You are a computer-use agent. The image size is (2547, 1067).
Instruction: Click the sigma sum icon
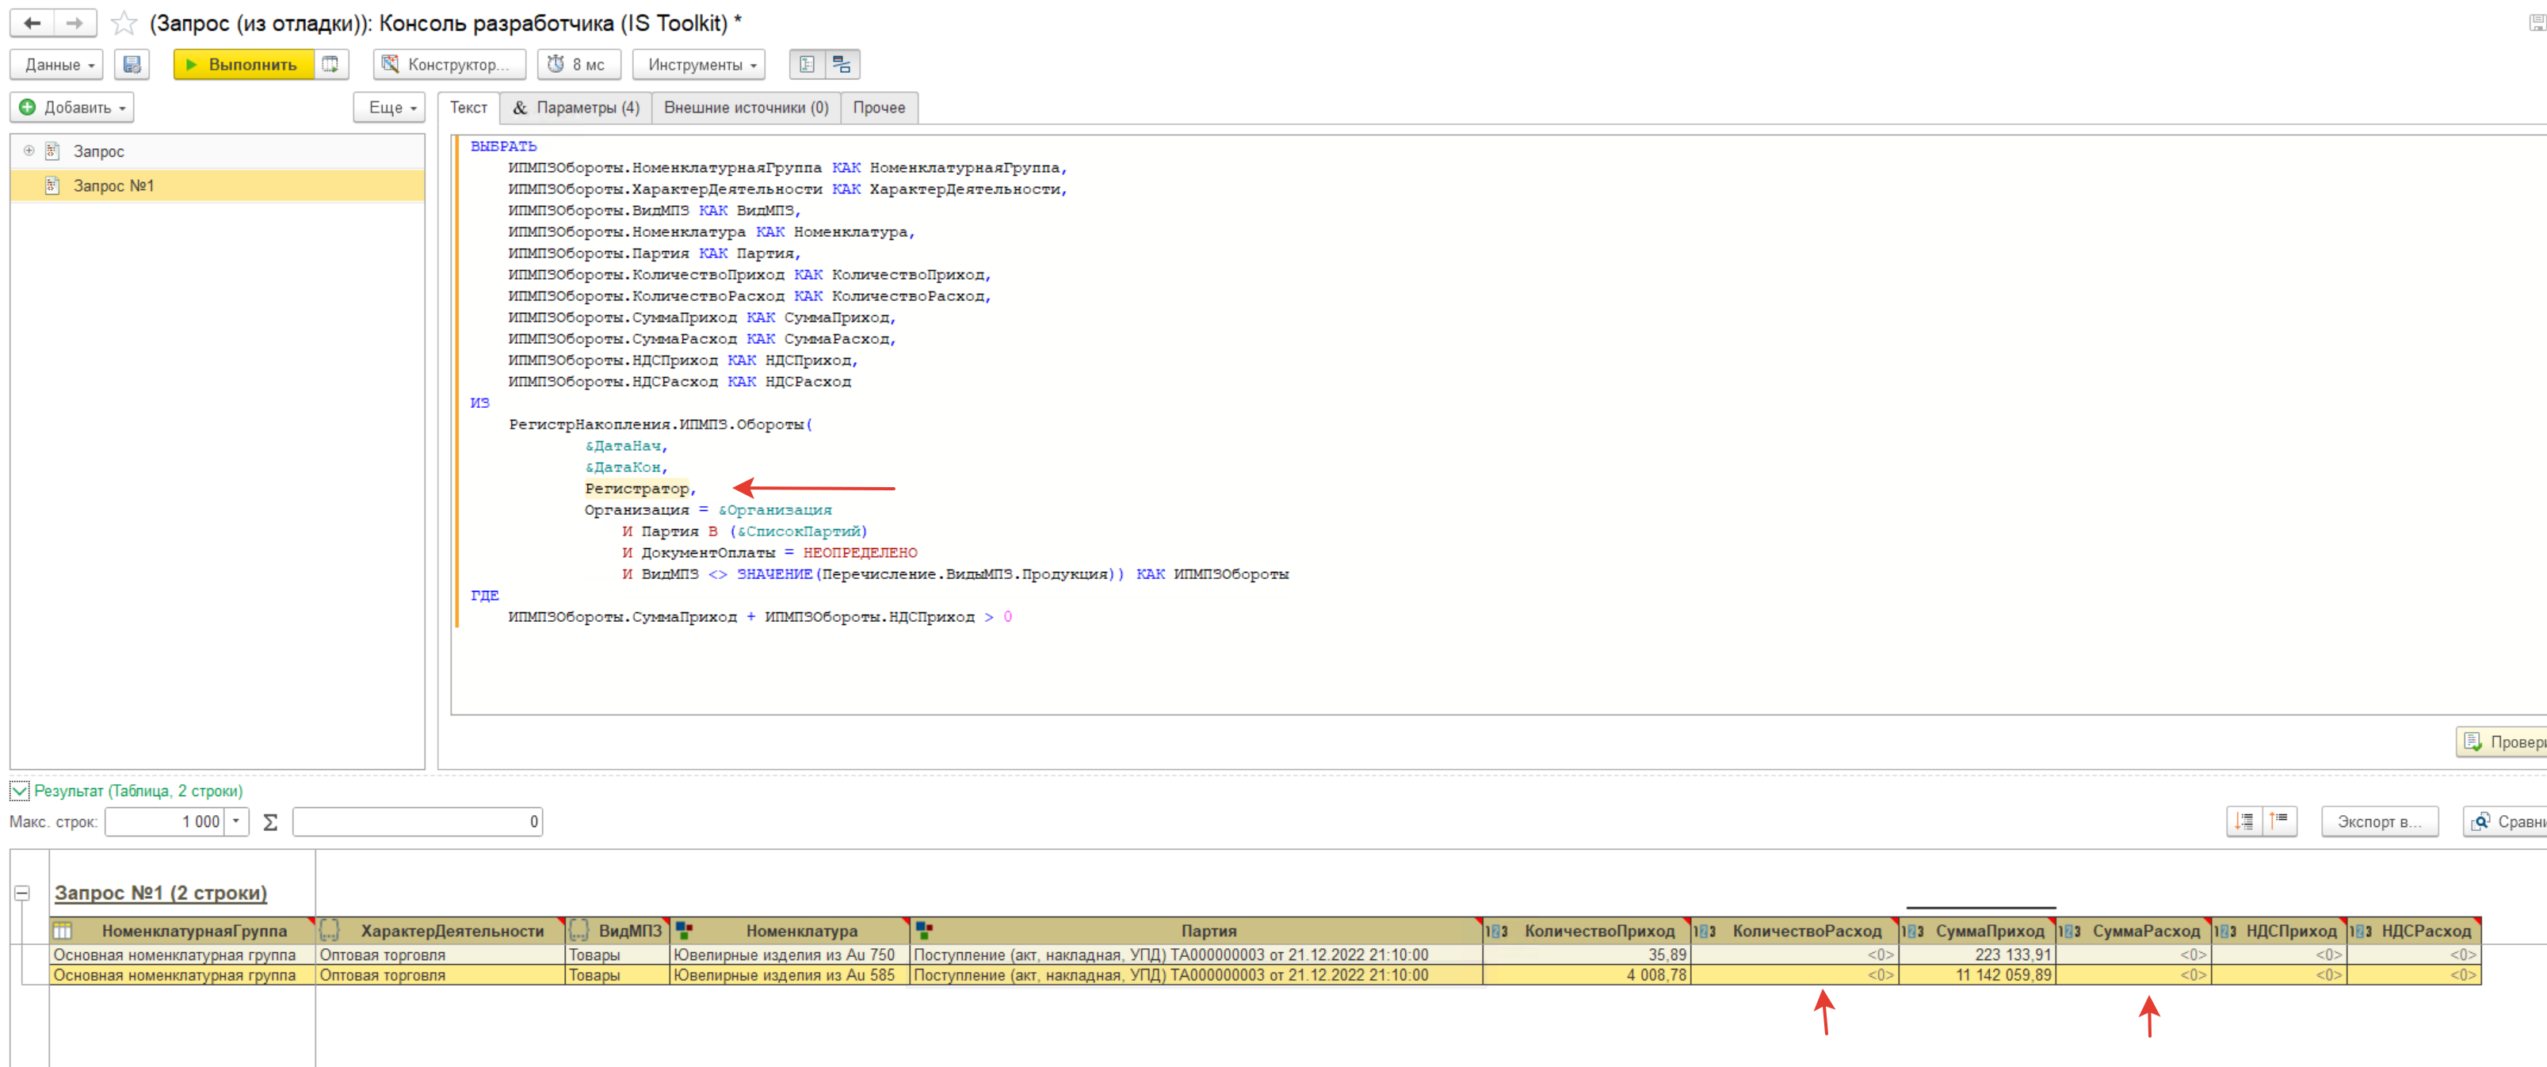point(270,822)
